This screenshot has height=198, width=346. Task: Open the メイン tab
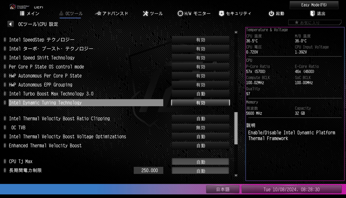click(30, 14)
